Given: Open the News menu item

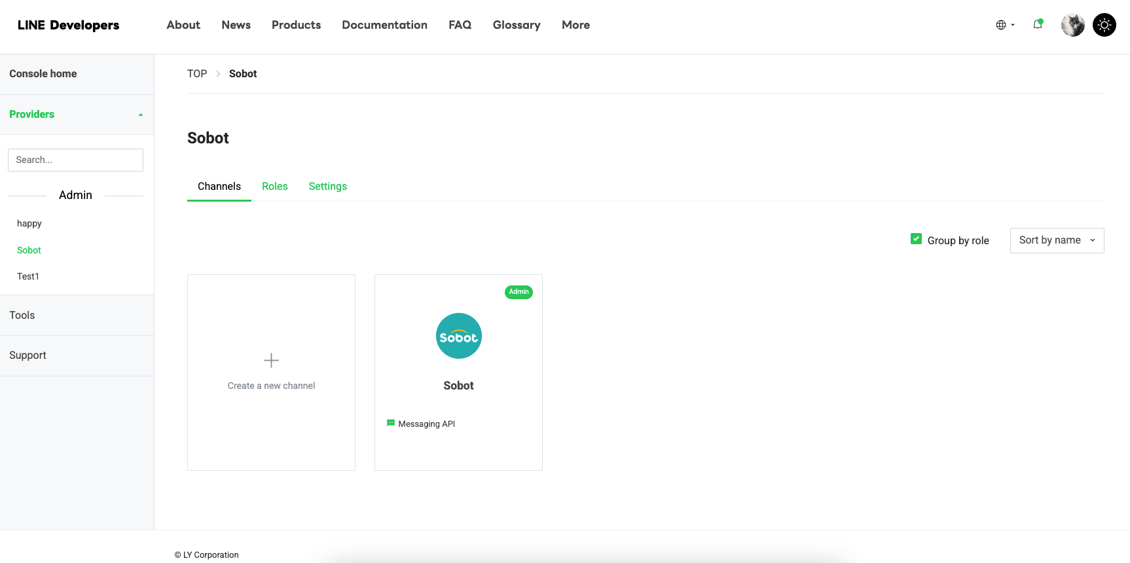Looking at the screenshot, I should [x=236, y=25].
